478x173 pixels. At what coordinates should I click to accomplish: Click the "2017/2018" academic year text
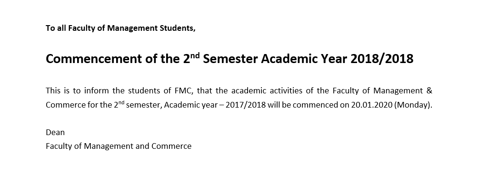coord(246,105)
